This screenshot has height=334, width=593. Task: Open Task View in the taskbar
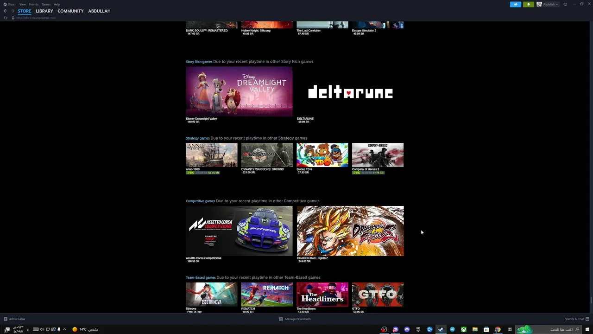[x=509, y=329]
